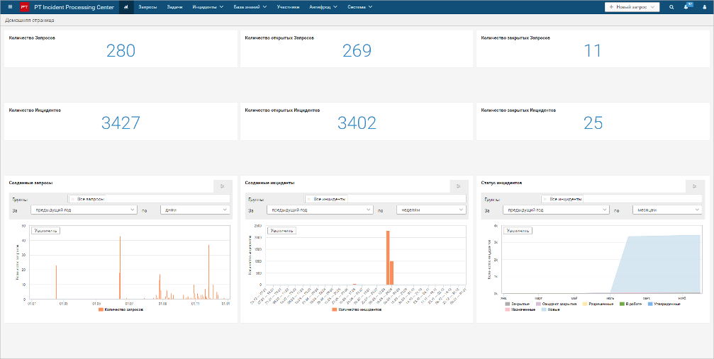The image size is (714, 359).
Task: Click Группы field in Статус инцидентов
Action: point(621,199)
